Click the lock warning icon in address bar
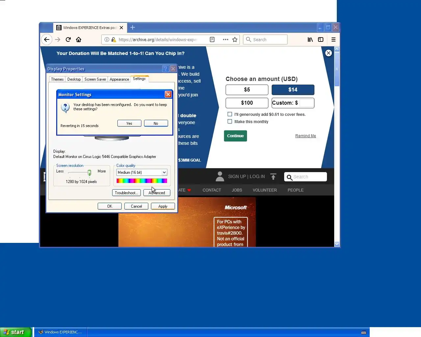This screenshot has width=421, height=337. point(113,39)
